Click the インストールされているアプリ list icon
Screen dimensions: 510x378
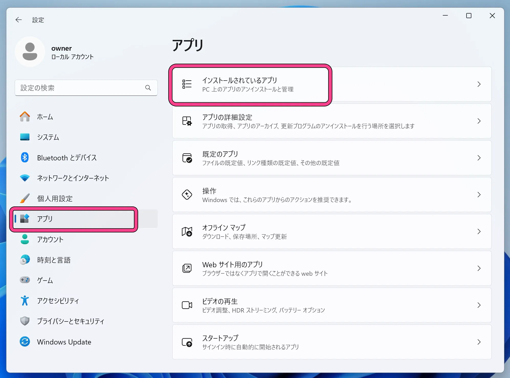[x=187, y=84]
